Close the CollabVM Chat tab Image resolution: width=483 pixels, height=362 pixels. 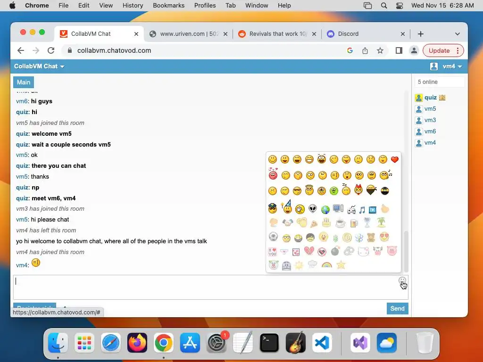point(136,34)
